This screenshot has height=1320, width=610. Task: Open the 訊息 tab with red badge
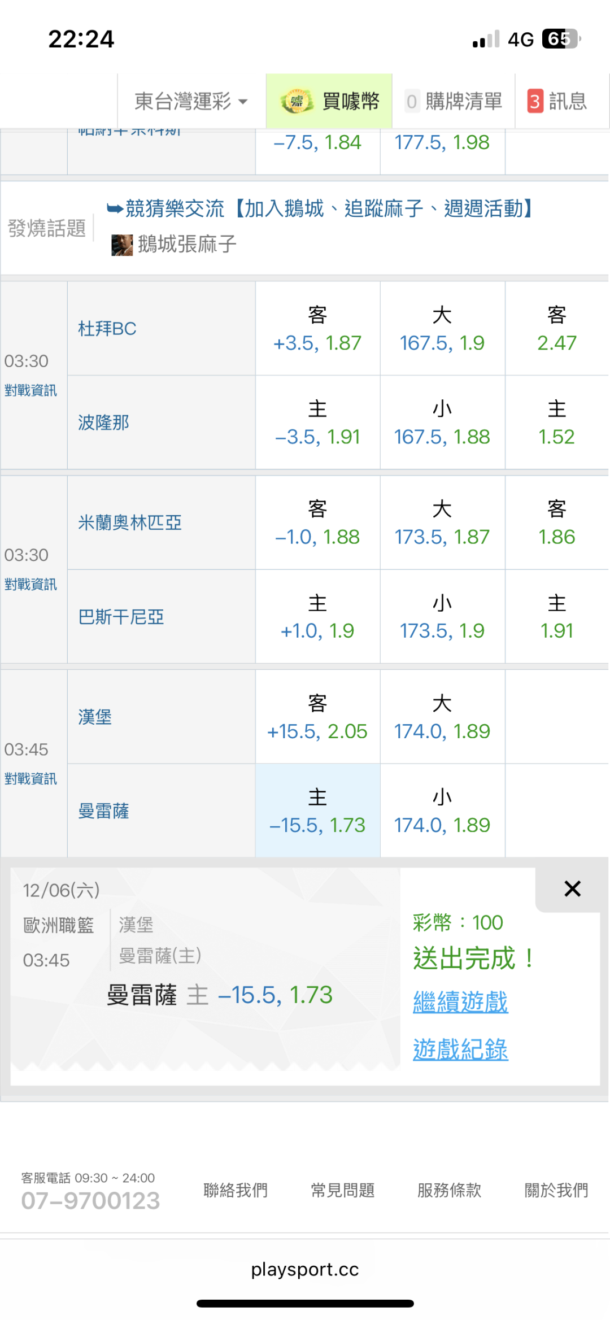(557, 102)
